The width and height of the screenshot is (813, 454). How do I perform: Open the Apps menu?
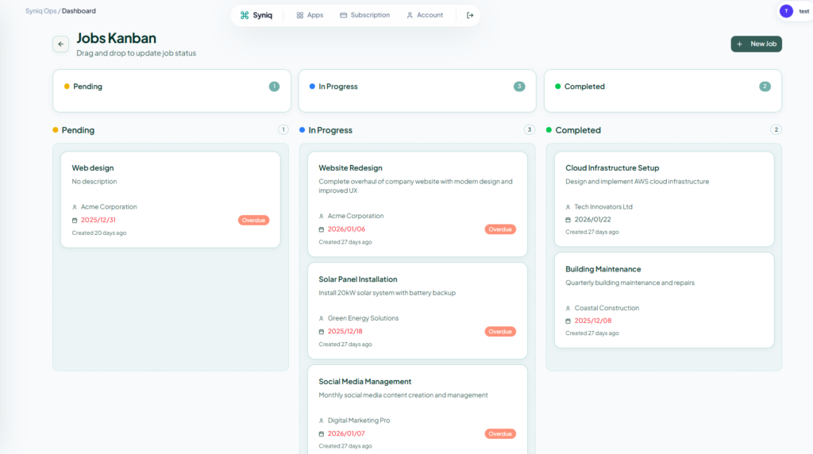coord(310,15)
